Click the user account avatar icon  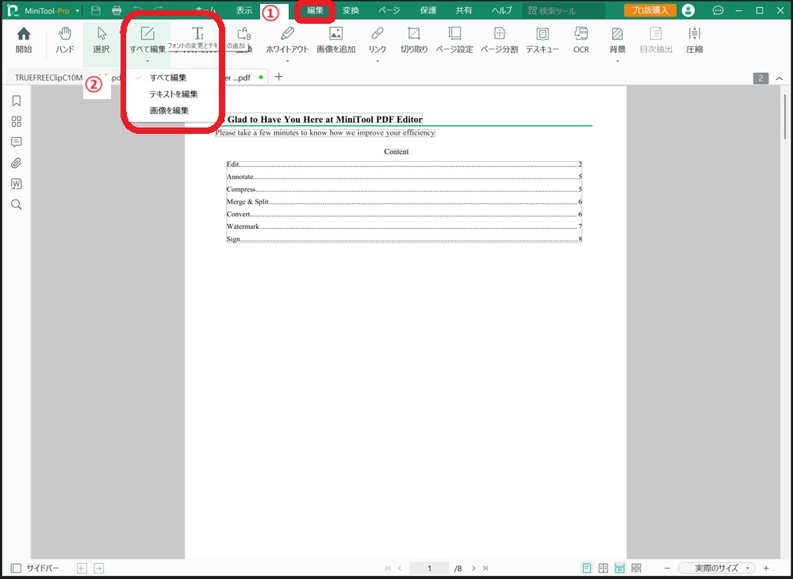click(688, 10)
